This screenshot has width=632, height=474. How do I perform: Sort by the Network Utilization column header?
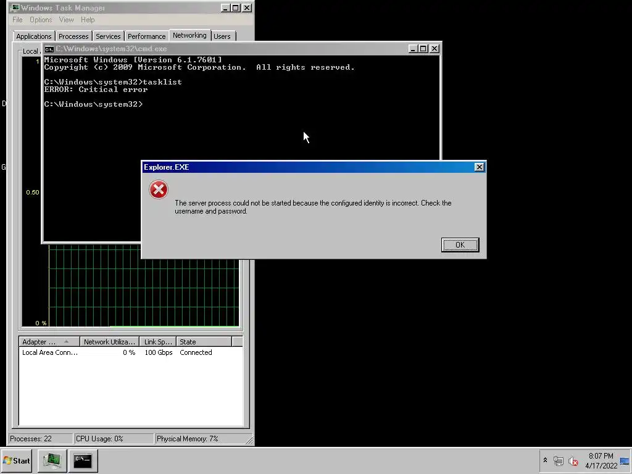tap(109, 342)
